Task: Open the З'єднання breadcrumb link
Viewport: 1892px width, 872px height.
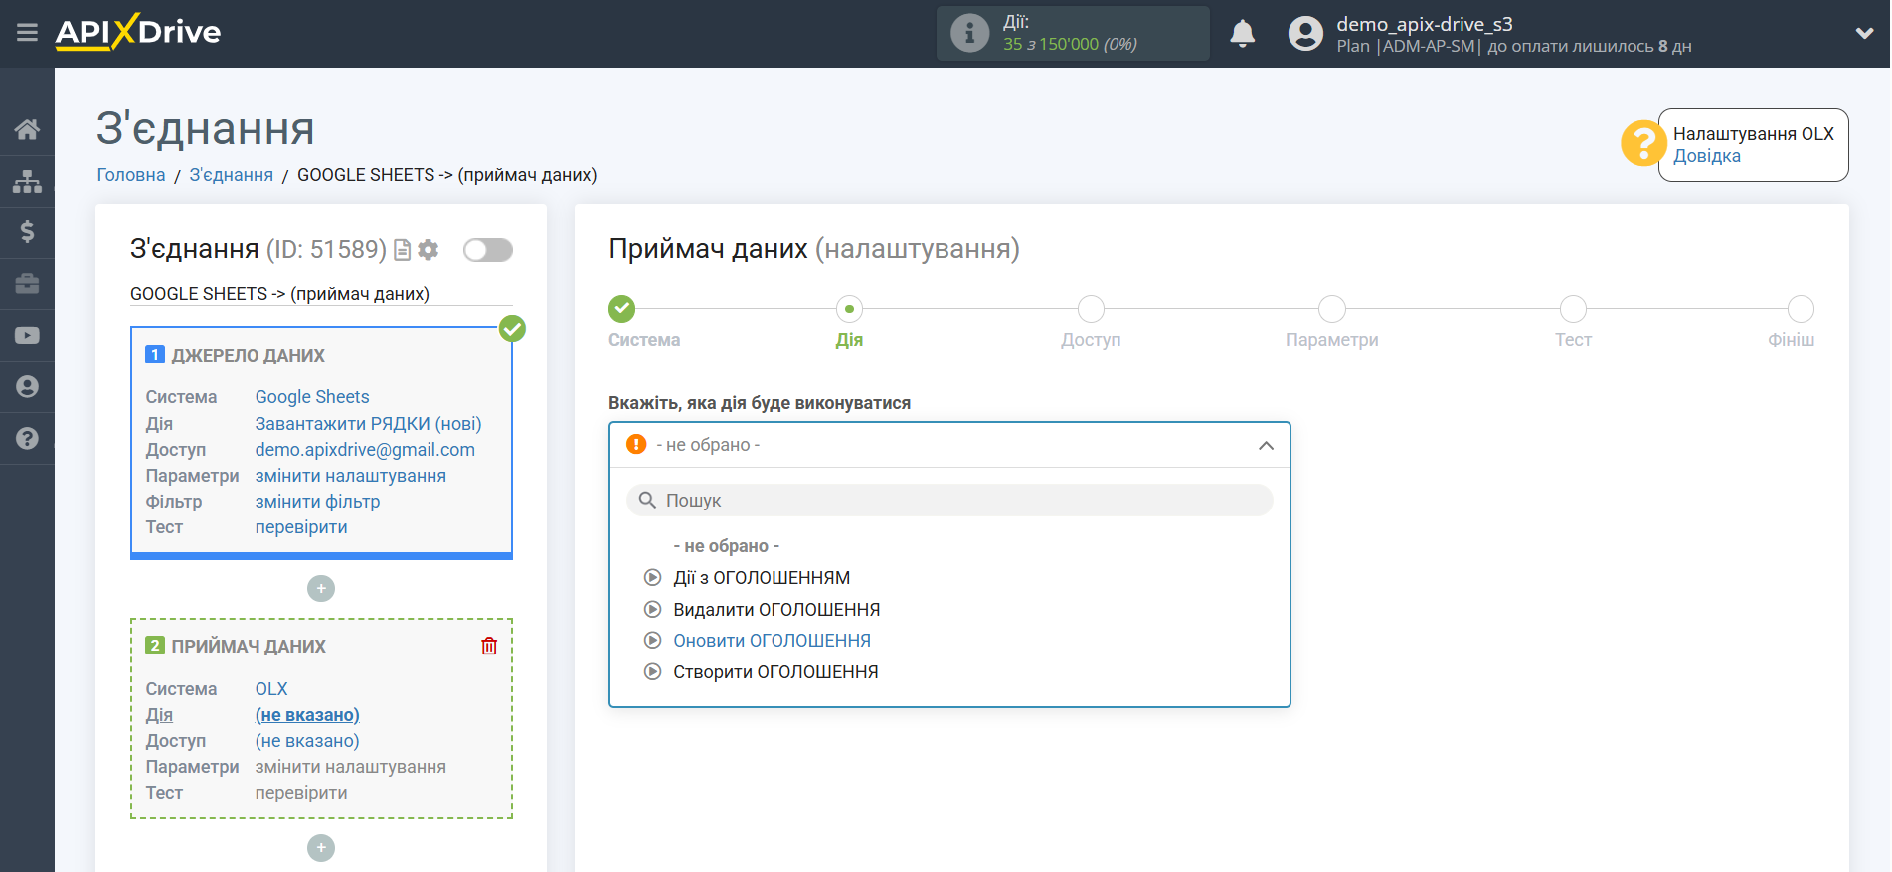Action: pyautogui.click(x=232, y=175)
